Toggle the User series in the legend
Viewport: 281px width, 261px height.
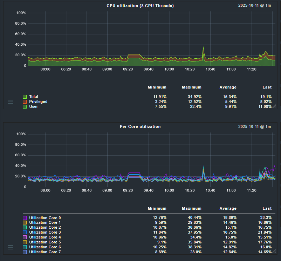(34, 106)
